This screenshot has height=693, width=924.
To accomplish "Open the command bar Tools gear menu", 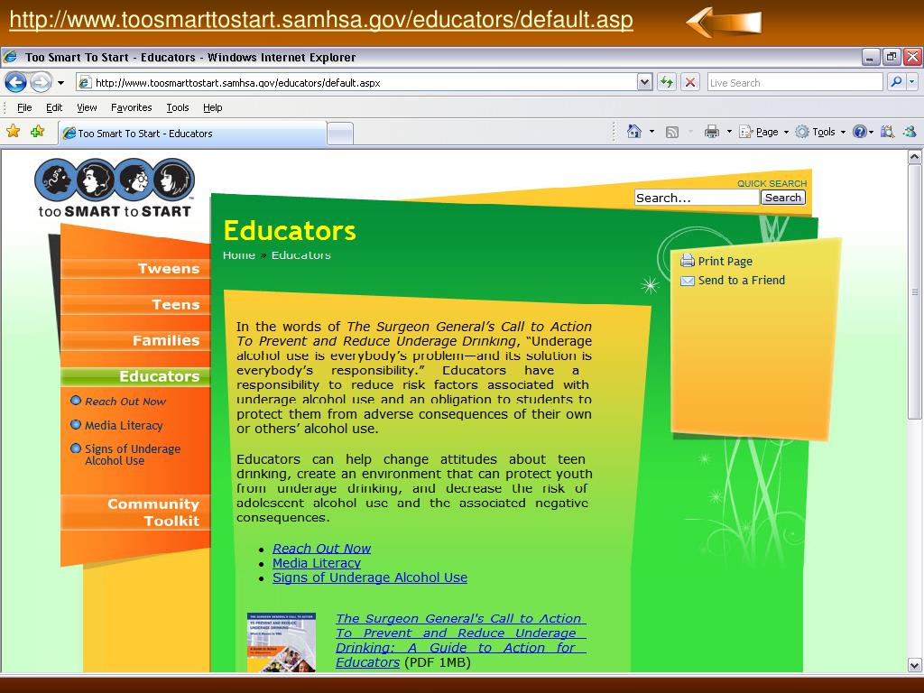I will coord(820,132).
